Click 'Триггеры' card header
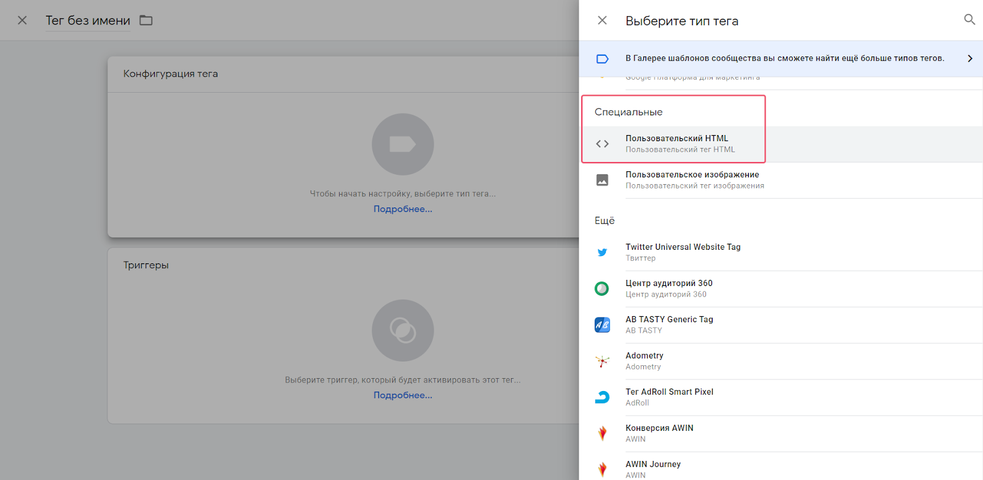Image resolution: width=983 pixels, height=480 pixels. [146, 265]
